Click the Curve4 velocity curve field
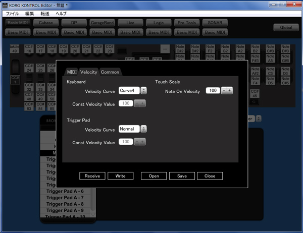The width and height of the screenshot is (303, 233). (129, 90)
